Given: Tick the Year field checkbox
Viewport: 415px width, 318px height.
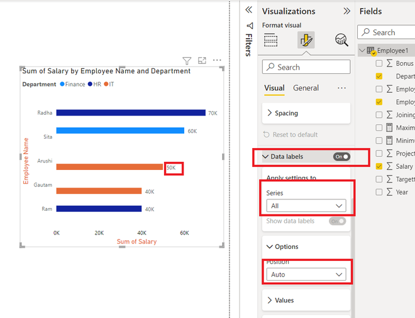Looking at the screenshot, I should [x=379, y=192].
